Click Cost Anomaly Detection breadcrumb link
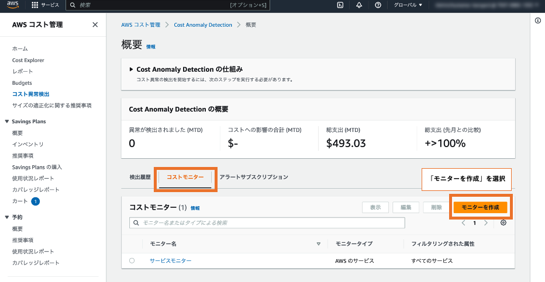Image resolution: width=545 pixels, height=282 pixels. tap(203, 25)
